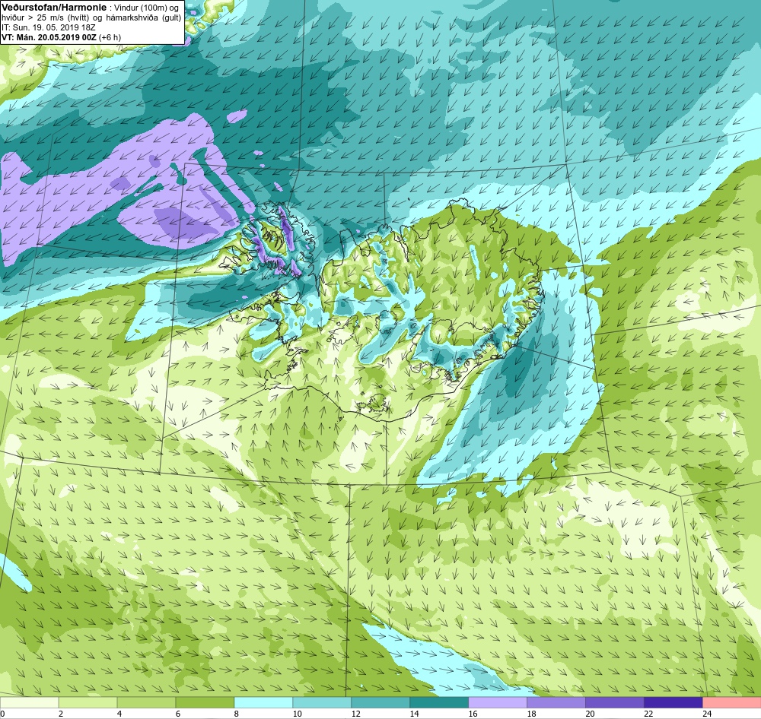This screenshot has height=719, width=761.
Task: Click the legend label '4'
Action: click(119, 714)
